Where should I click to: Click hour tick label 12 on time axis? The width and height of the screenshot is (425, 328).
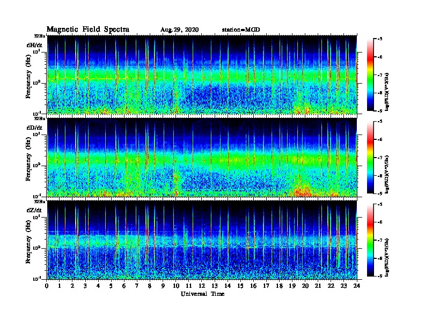click(x=202, y=286)
